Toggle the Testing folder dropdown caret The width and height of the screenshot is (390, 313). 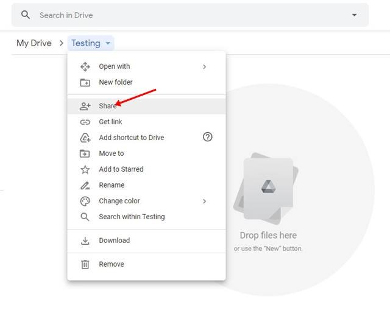tap(108, 43)
